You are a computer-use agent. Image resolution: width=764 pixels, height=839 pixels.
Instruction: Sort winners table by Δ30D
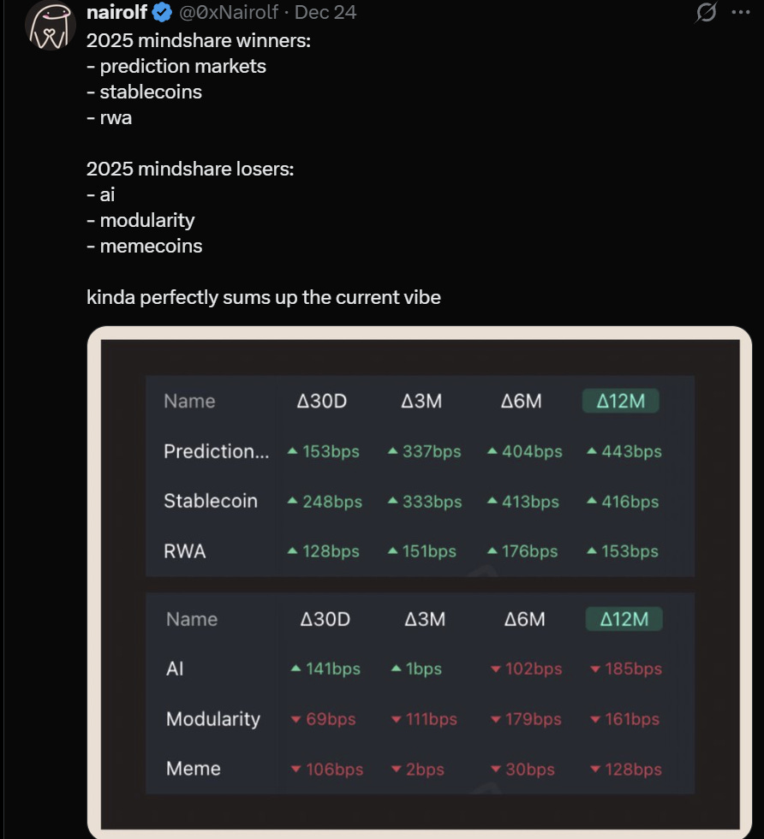(x=322, y=401)
